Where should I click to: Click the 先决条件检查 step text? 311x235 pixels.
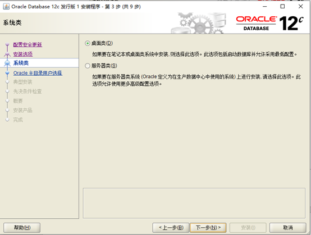(x=28, y=91)
